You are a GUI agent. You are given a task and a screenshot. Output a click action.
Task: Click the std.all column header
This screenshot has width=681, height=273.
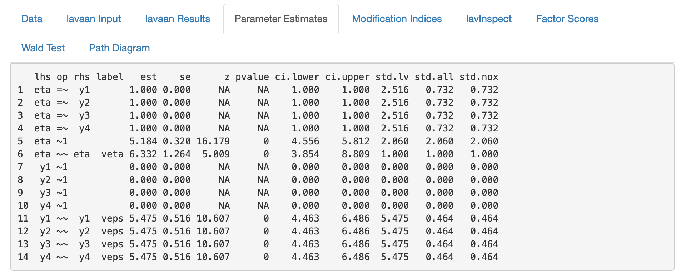[x=434, y=76]
